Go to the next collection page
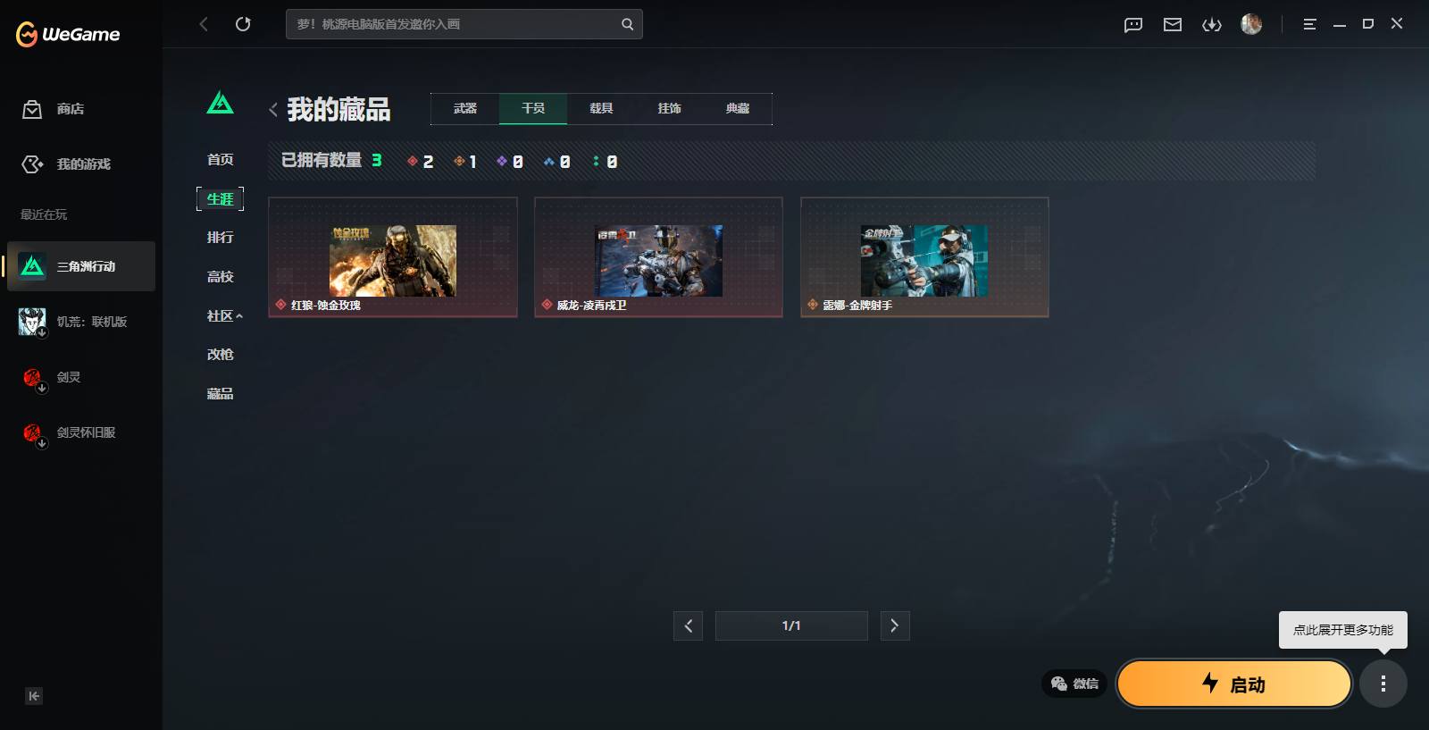Image resolution: width=1429 pixels, height=730 pixels. [x=895, y=625]
